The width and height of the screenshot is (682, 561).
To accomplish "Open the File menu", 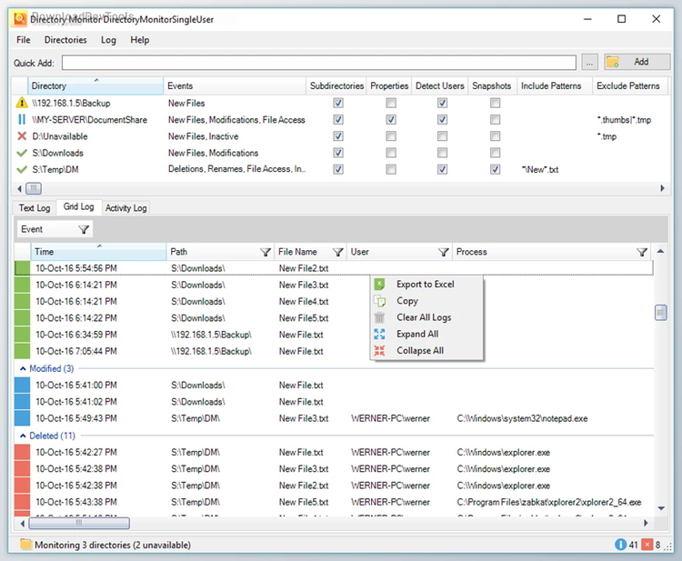I will coord(24,40).
